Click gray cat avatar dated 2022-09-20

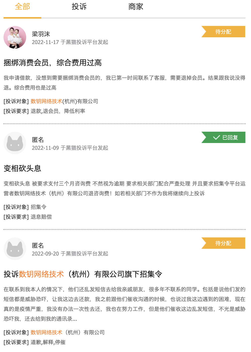click(15, 249)
